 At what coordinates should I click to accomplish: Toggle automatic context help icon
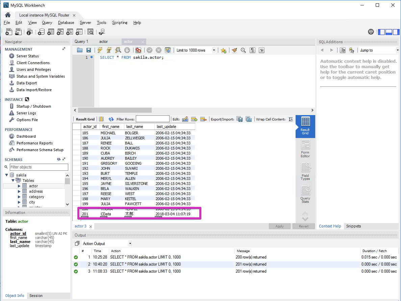pos(352,50)
